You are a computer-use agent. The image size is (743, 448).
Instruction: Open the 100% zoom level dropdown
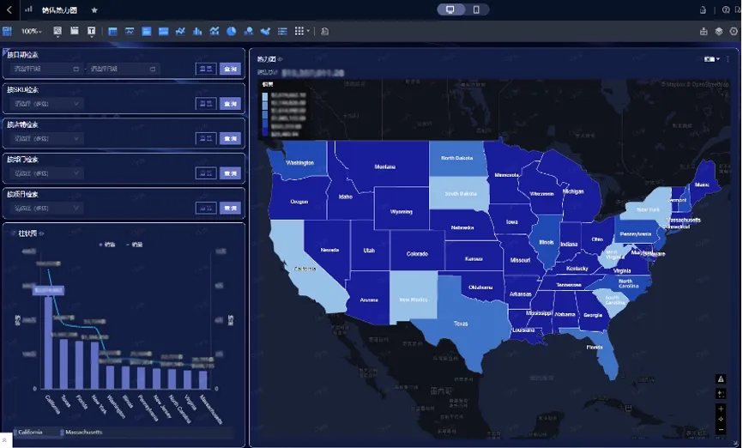pyautogui.click(x=31, y=31)
